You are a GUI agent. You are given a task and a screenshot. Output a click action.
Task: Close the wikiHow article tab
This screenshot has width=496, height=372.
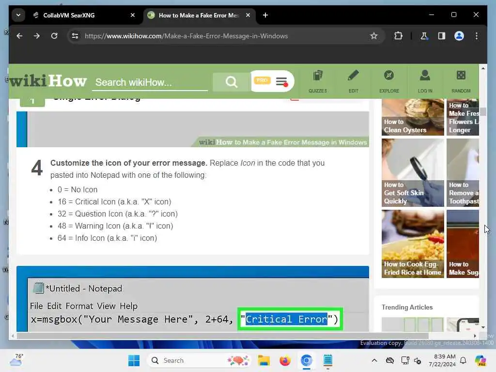pos(248,15)
